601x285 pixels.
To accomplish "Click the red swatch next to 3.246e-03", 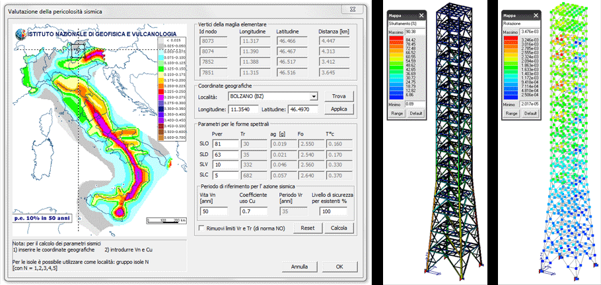I will [x=512, y=39].
